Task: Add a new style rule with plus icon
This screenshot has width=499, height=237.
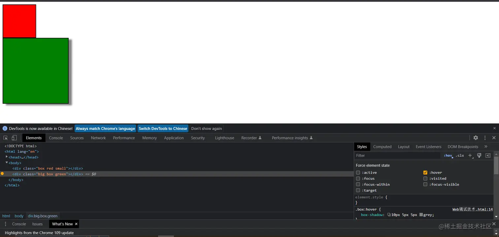Action: pos(470,156)
